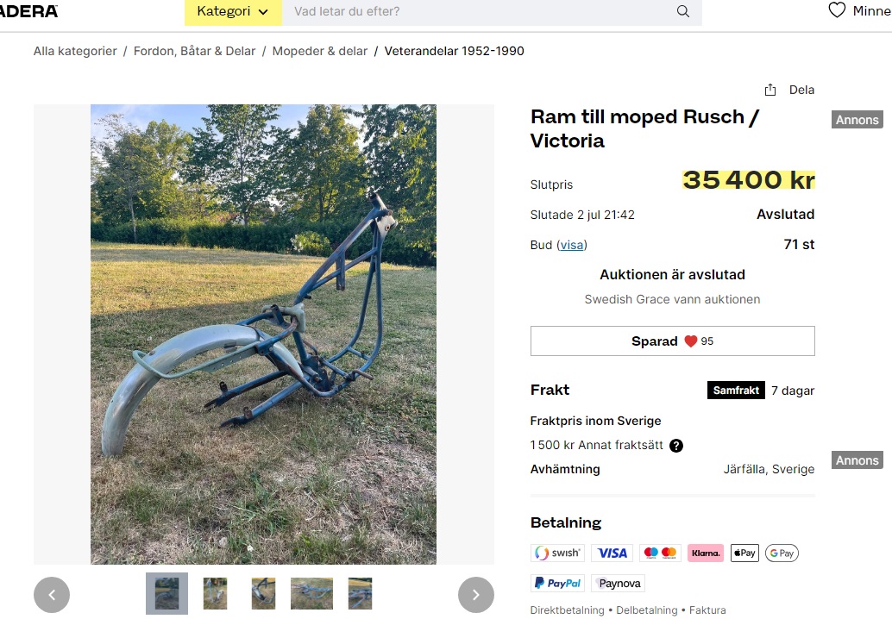Viewport: 892px width, 619px height.
Task: Click the Swish payment icon
Action: 557,553
